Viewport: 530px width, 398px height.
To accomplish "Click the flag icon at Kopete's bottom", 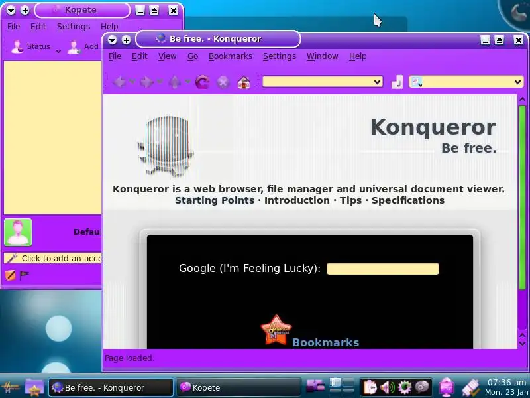I will click(24, 275).
